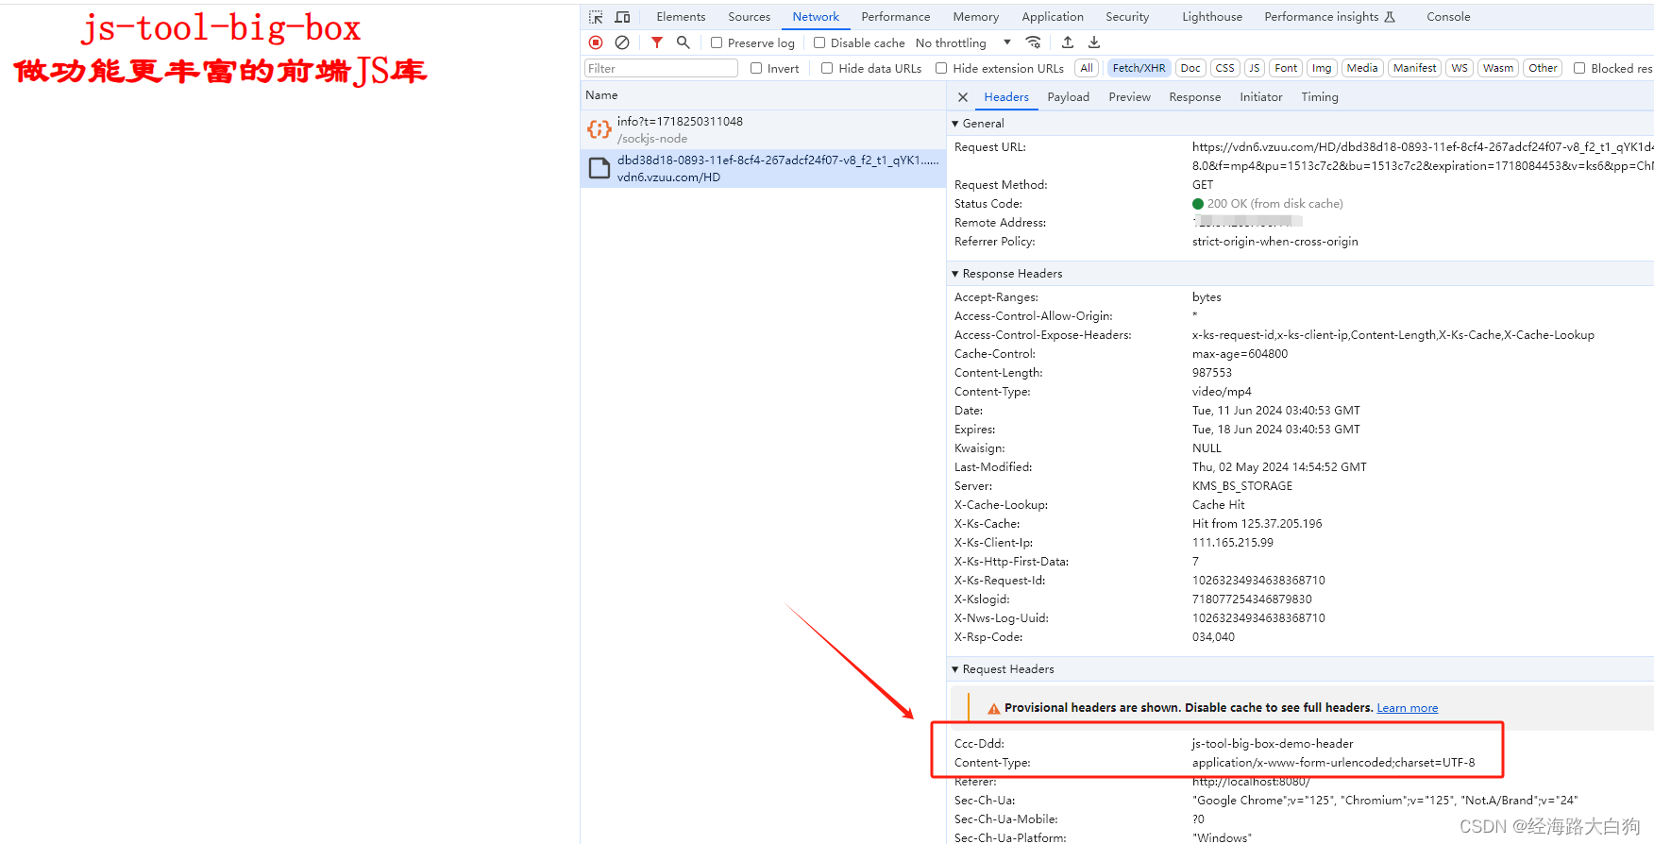Open the Console panel
This screenshot has width=1654, height=844.
[x=1448, y=17]
